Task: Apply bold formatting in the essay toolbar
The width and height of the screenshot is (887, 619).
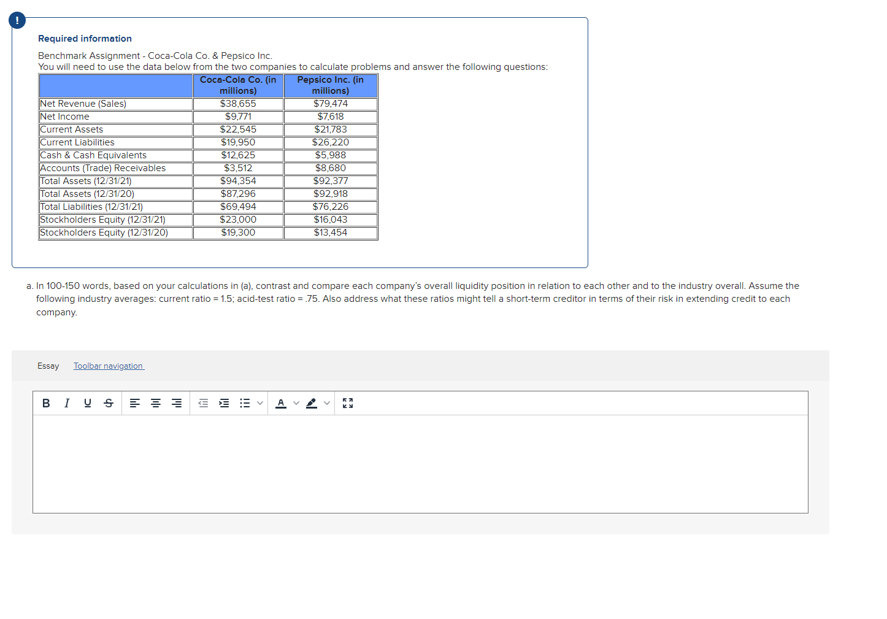Action: tap(46, 403)
